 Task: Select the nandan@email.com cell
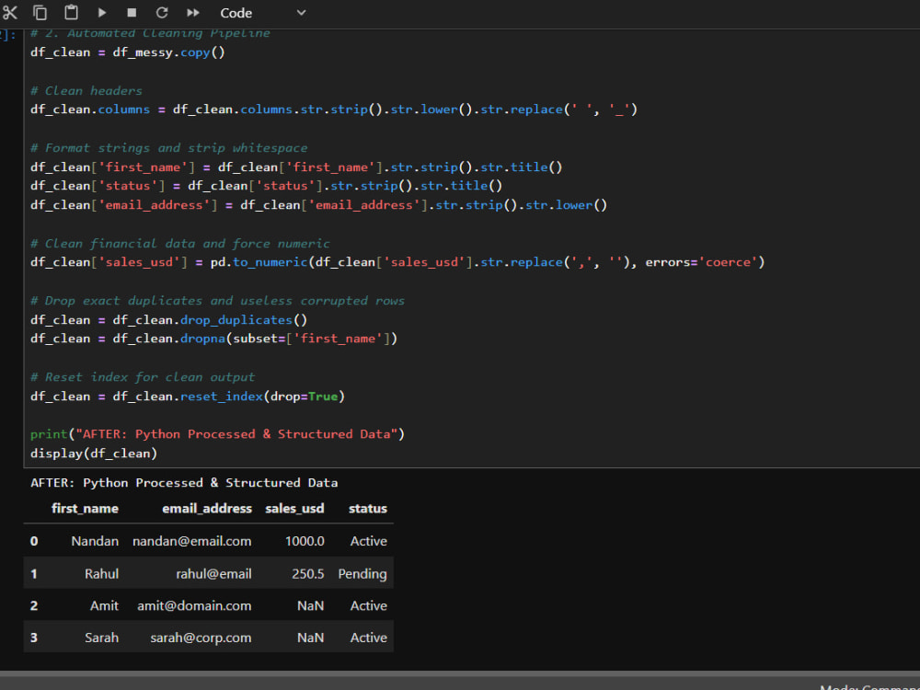[x=192, y=541]
